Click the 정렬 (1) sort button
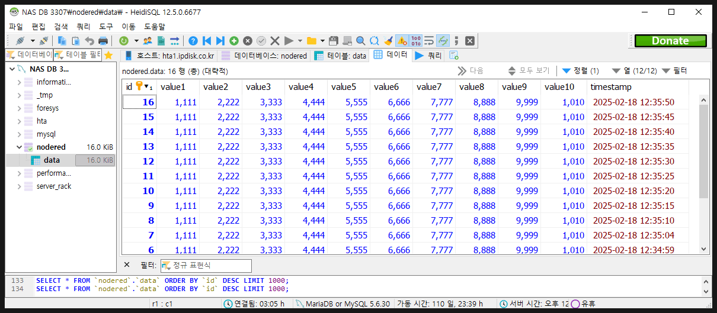Viewport: 717px width, 313px height. click(x=581, y=71)
